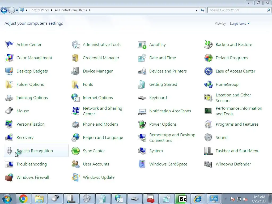Open the System link

pyautogui.click(x=156, y=151)
